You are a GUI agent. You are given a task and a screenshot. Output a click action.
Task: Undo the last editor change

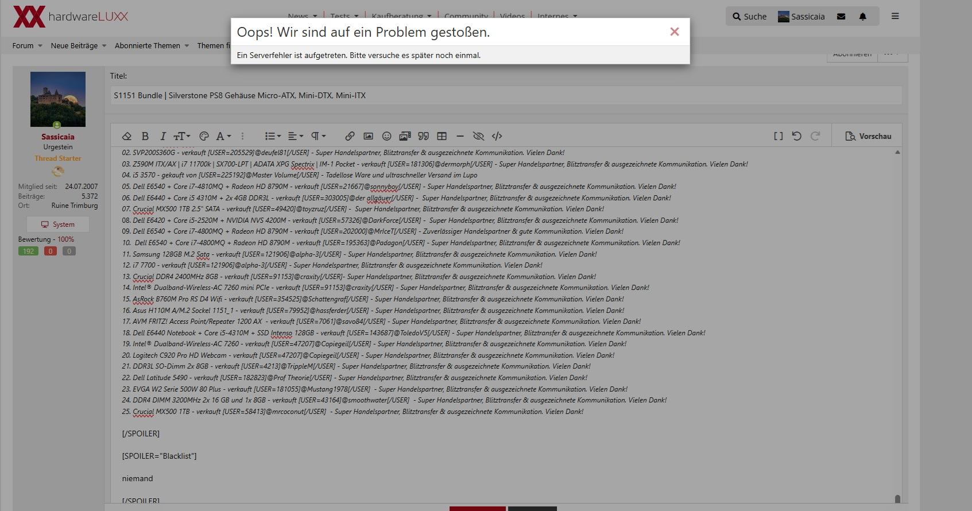[x=796, y=136]
